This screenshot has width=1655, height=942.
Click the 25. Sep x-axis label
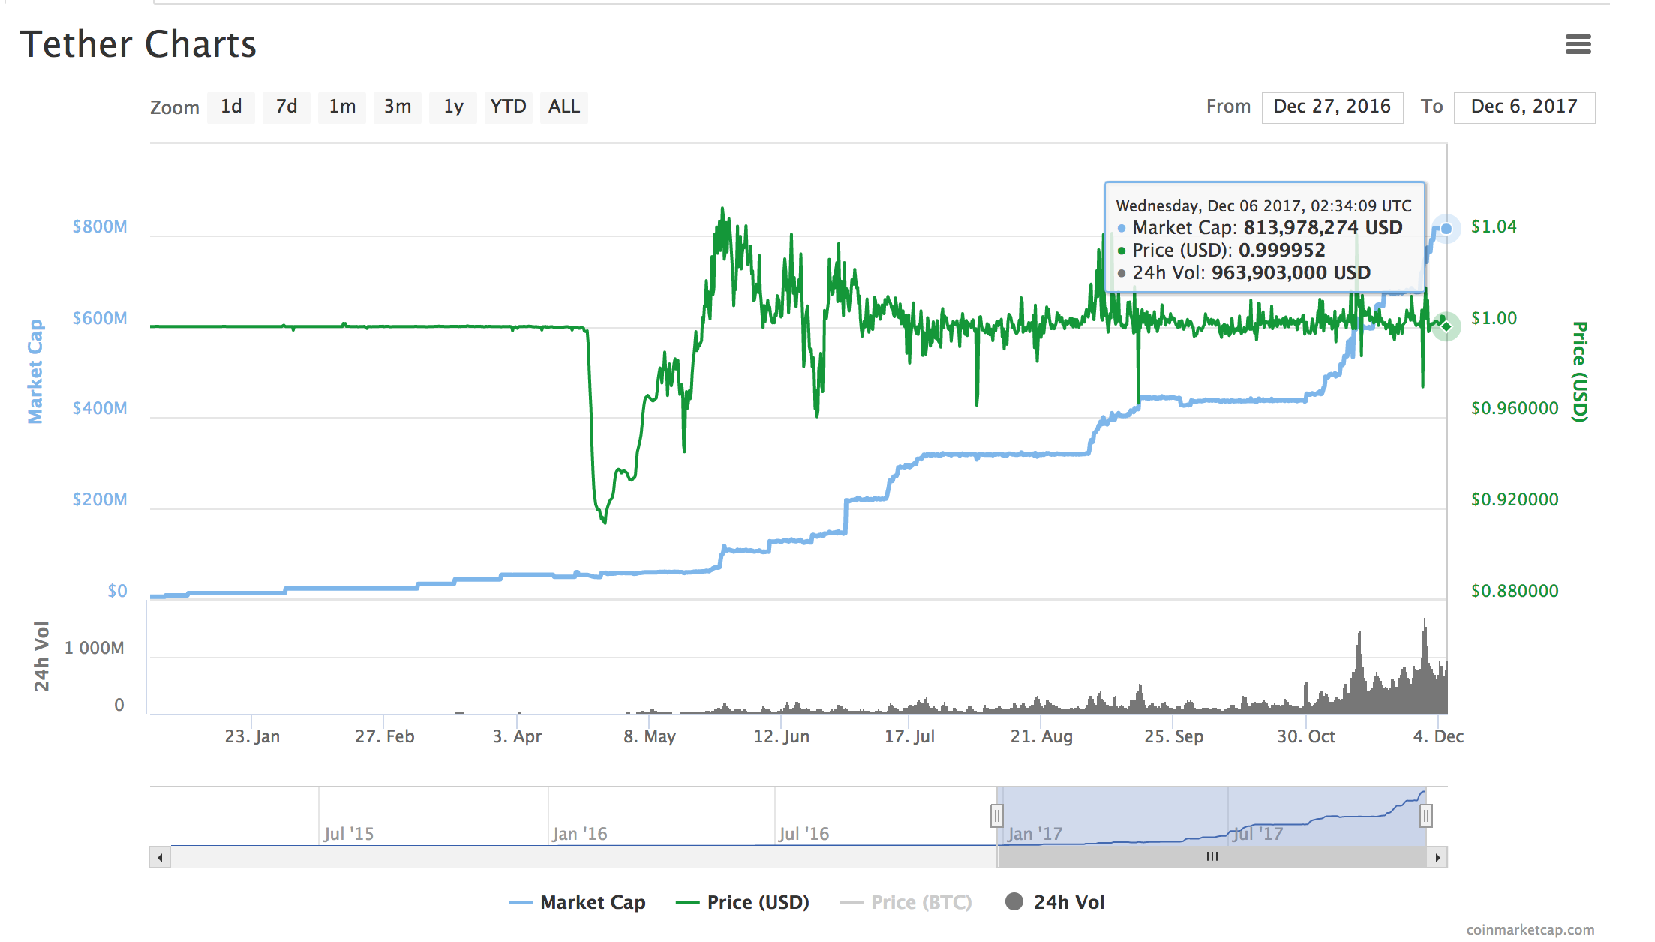coord(1173,736)
